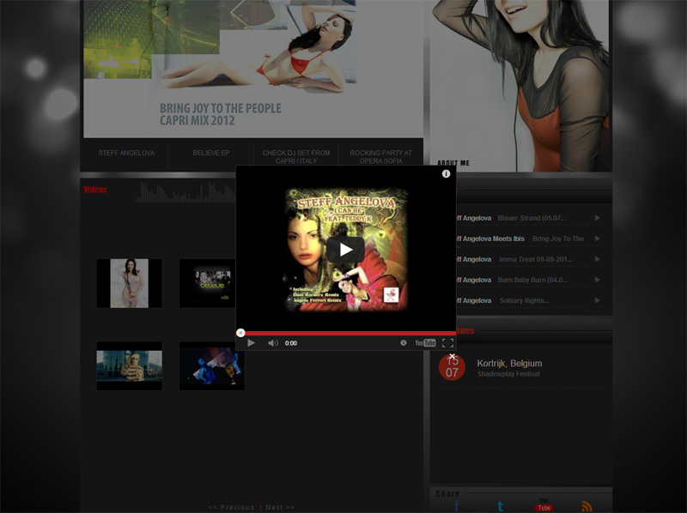Open the Facebook share icon
The width and height of the screenshot is (687, 513).
457,506
